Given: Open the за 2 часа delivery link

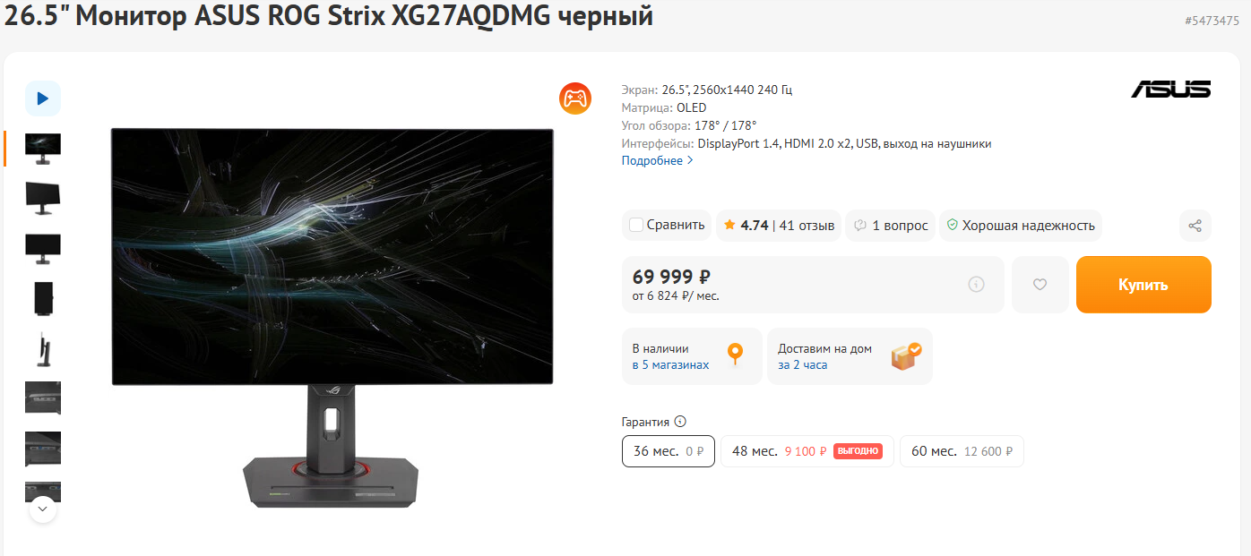Looking at the screenshot, I should tap(802, 365).
